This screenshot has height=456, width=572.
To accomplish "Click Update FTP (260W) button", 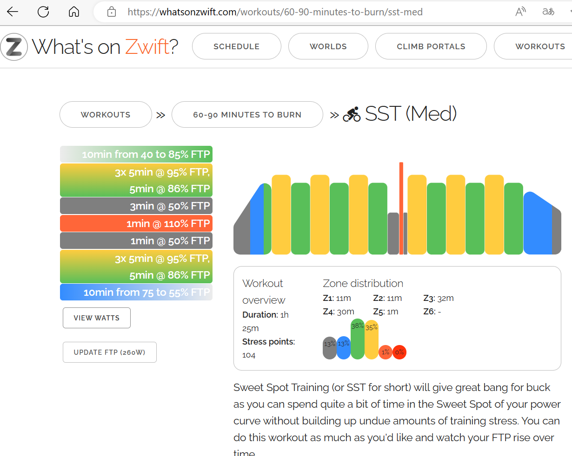I will (x=109, y=352).
